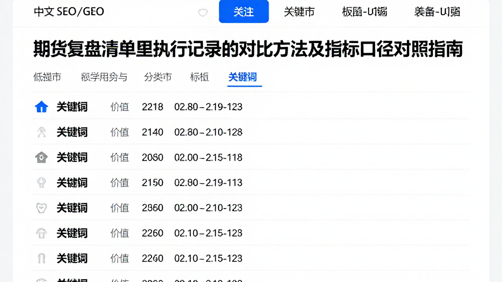Viewport: 502px width, 282px height.
Task: Select the active blue 关键铜 tab
Action: pyautogui.click(x=243, y=77)
